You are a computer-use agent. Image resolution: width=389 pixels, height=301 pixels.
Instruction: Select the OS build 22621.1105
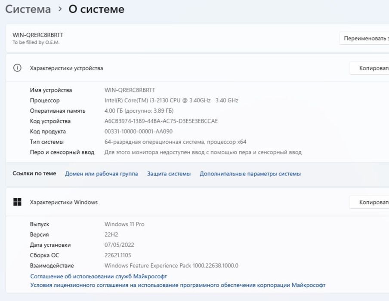pos(118,255)
